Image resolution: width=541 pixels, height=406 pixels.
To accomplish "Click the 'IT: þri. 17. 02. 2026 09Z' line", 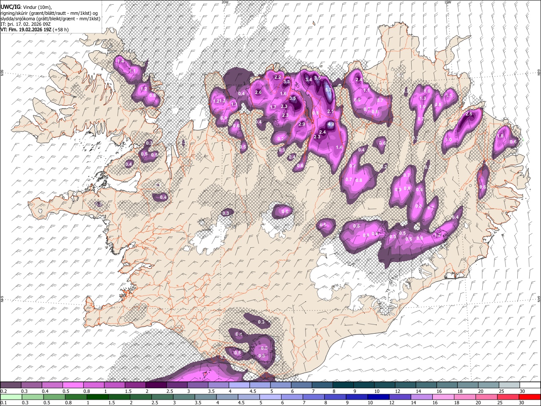I will click(x=26, y=24).
